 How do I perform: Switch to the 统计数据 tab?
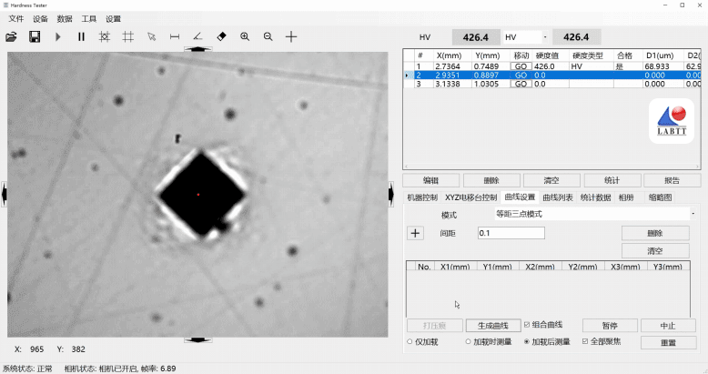coord(595,197)
